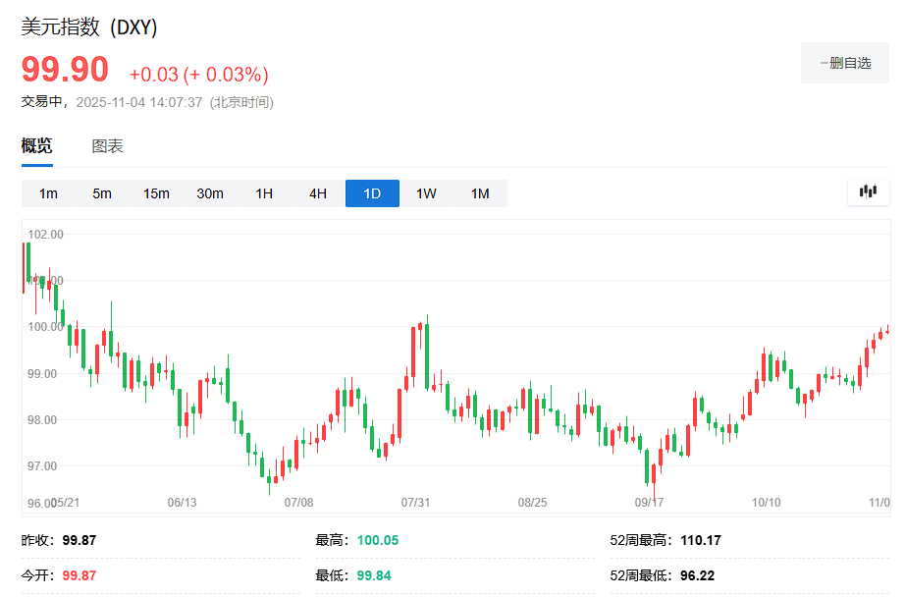Viewport: 905px width, 598px height.
Task: Select the active 1D timeframe button
Action: point(372,193)
